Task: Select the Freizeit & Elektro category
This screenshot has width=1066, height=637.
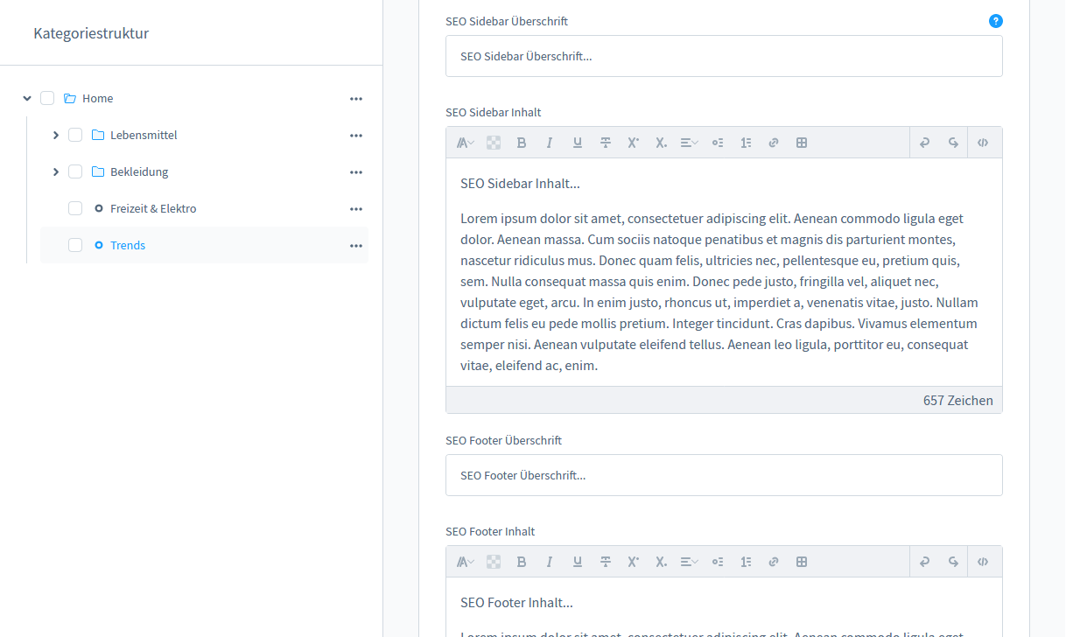Action: pos(153,208)
